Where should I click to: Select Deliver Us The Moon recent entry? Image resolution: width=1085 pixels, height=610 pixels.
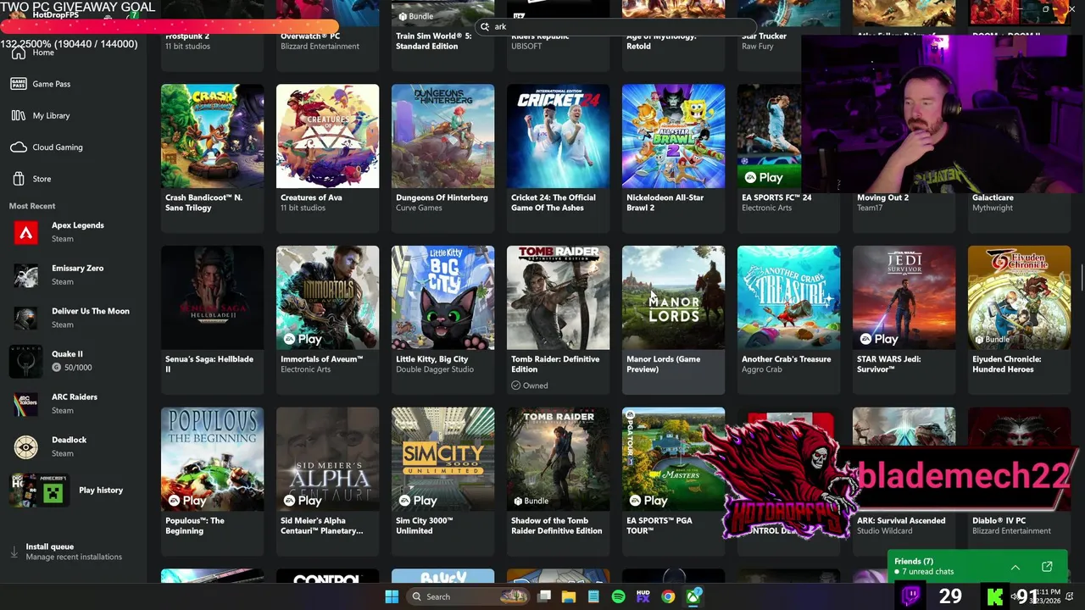74,318
